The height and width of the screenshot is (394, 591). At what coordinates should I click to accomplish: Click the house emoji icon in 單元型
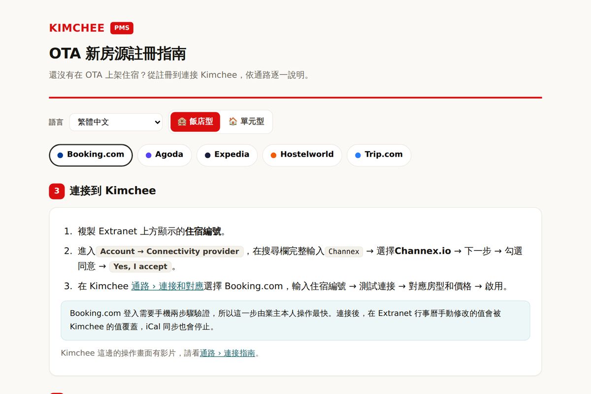(233, 121)
